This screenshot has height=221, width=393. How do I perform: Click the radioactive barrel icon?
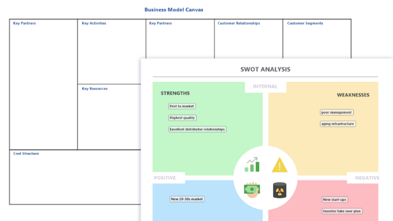[280, 190]
